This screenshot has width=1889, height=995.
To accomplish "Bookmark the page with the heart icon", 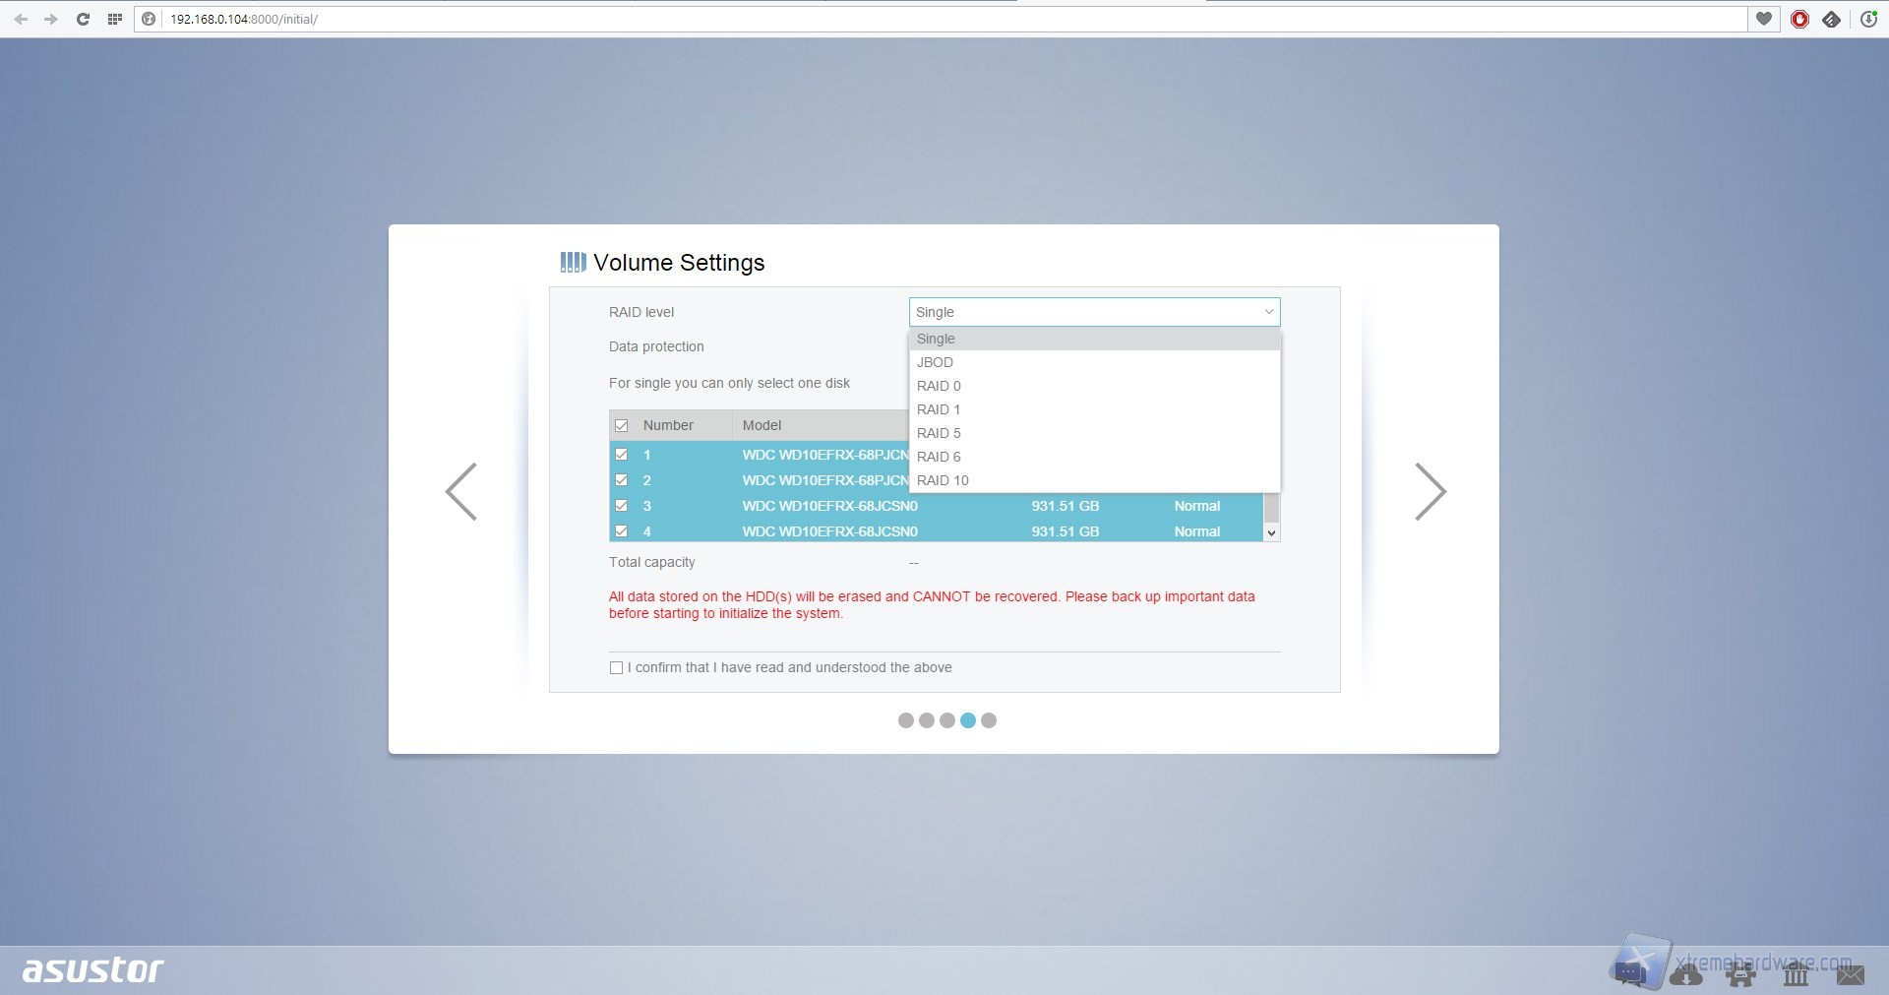I will click(1764, 19).
